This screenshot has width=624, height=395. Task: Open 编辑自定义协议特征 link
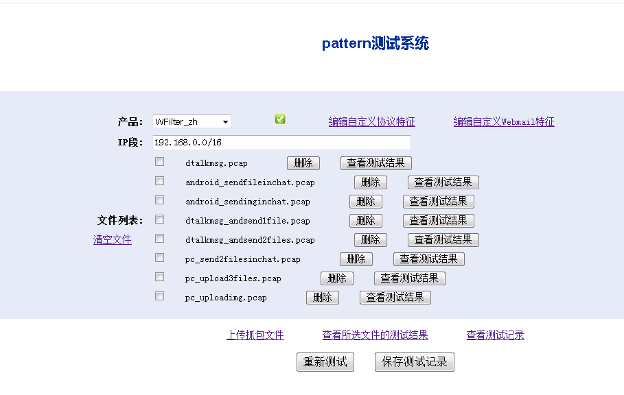click(x=371, y=122)
